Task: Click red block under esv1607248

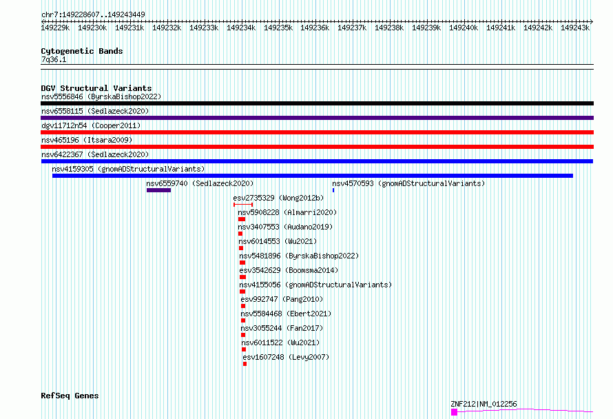Action: 245,364
